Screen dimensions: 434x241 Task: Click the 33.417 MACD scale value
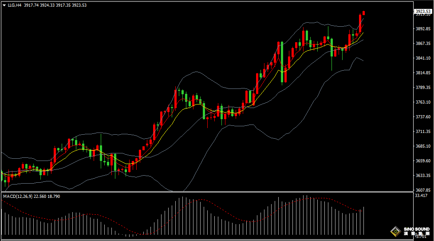[421, 195]
